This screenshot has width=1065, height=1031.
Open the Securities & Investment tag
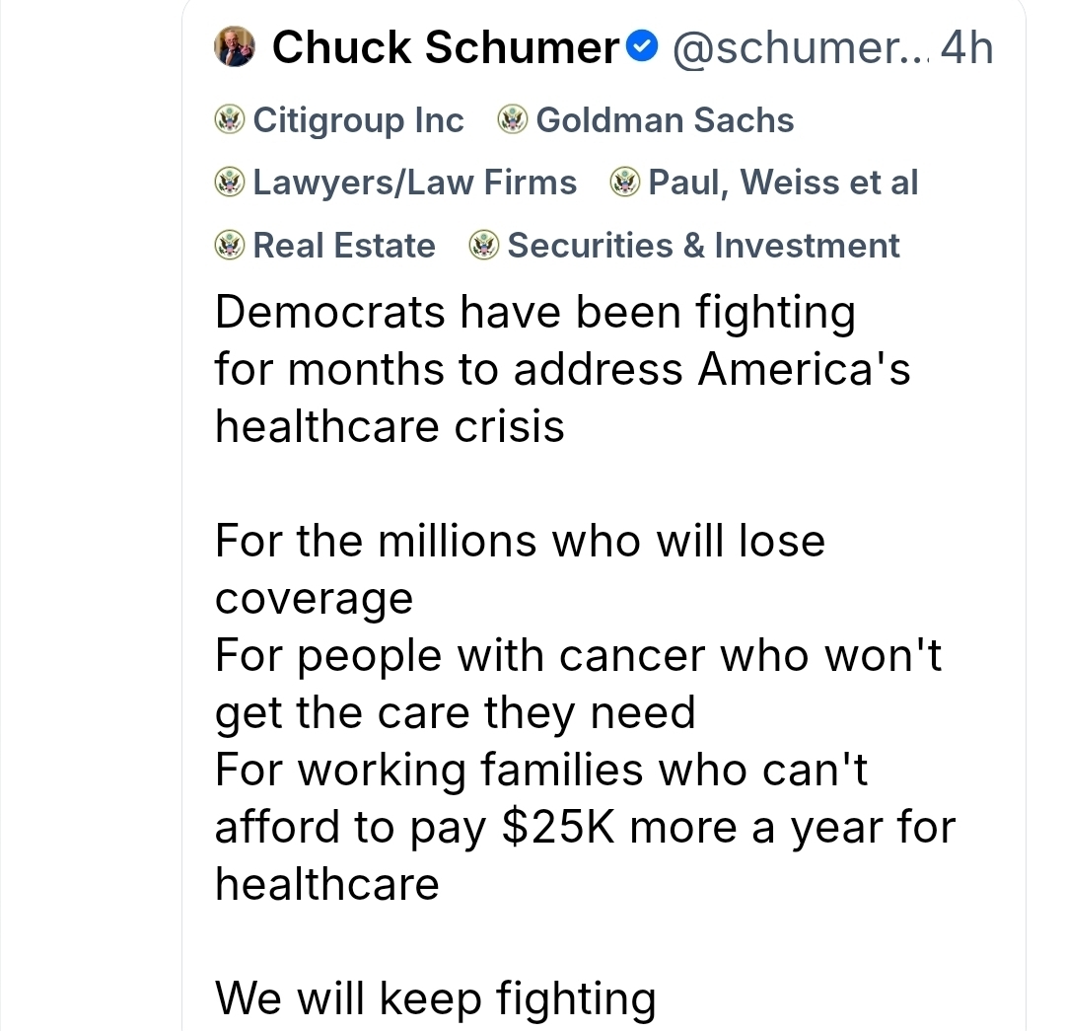(x=703, y=246)
